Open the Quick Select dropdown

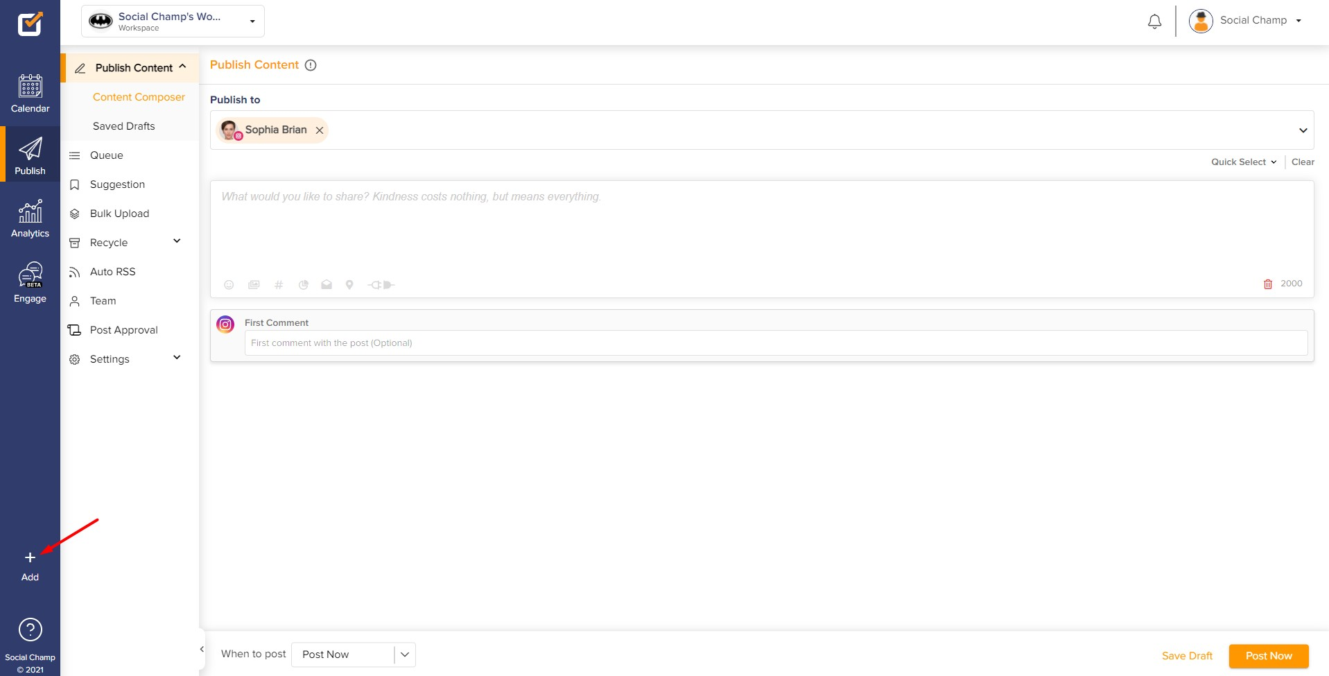click(1242, 162)
